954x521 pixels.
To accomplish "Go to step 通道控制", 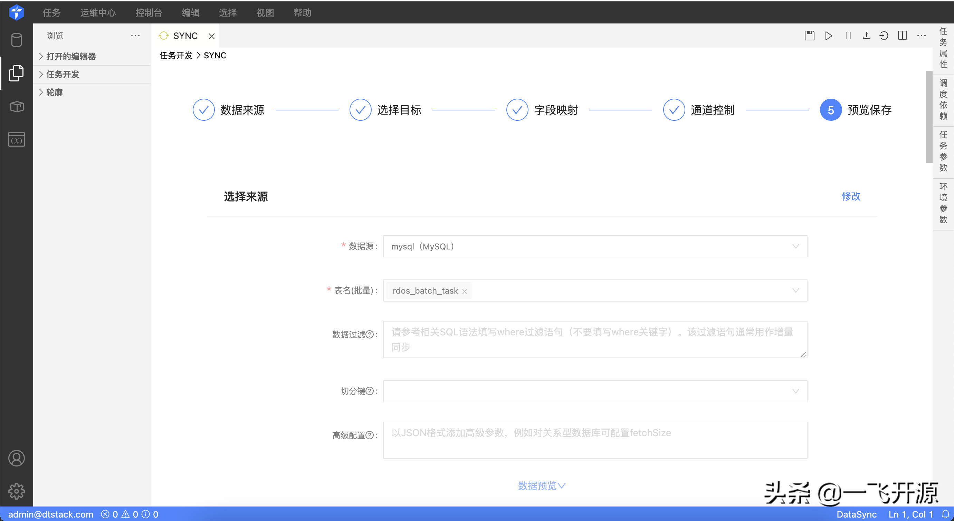I will [699, 110].
